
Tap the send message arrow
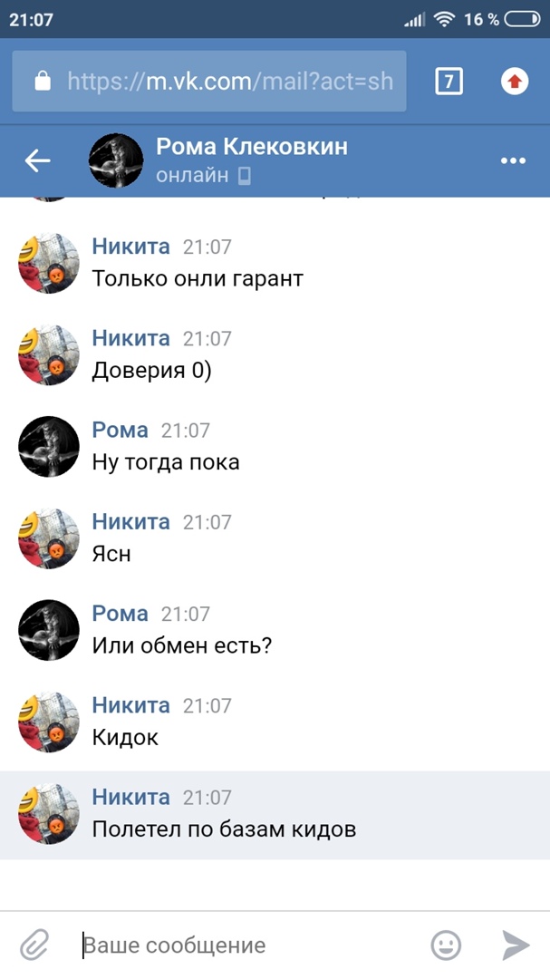click(516, 945)
